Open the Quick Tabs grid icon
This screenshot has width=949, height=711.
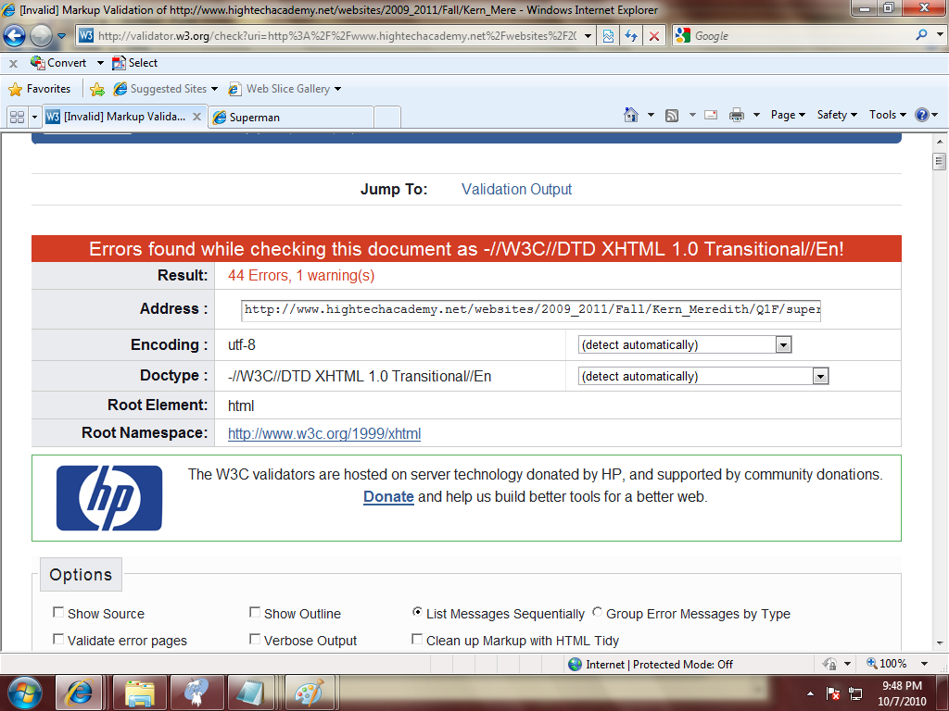[17, 117]
